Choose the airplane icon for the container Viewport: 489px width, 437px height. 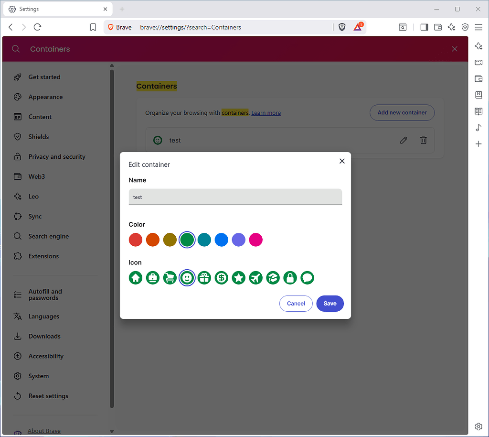point(255,278)
